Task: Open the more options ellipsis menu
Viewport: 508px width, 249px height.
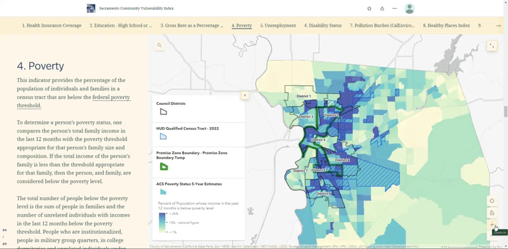Action: [394, 8]
